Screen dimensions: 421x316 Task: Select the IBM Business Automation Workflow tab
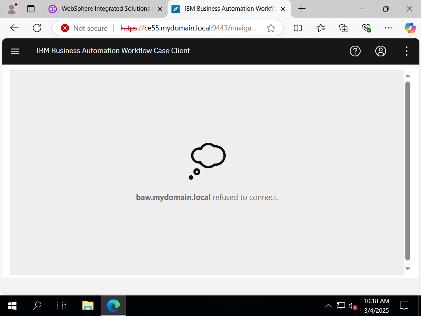click(x=229, y=9)
